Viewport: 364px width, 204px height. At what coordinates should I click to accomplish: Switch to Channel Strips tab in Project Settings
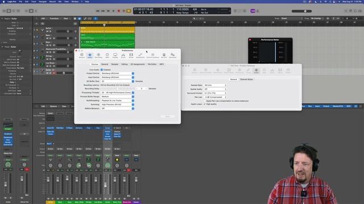click(246, 79)
